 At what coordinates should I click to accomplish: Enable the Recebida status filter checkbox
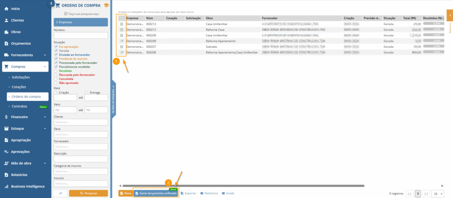point(55,70)
